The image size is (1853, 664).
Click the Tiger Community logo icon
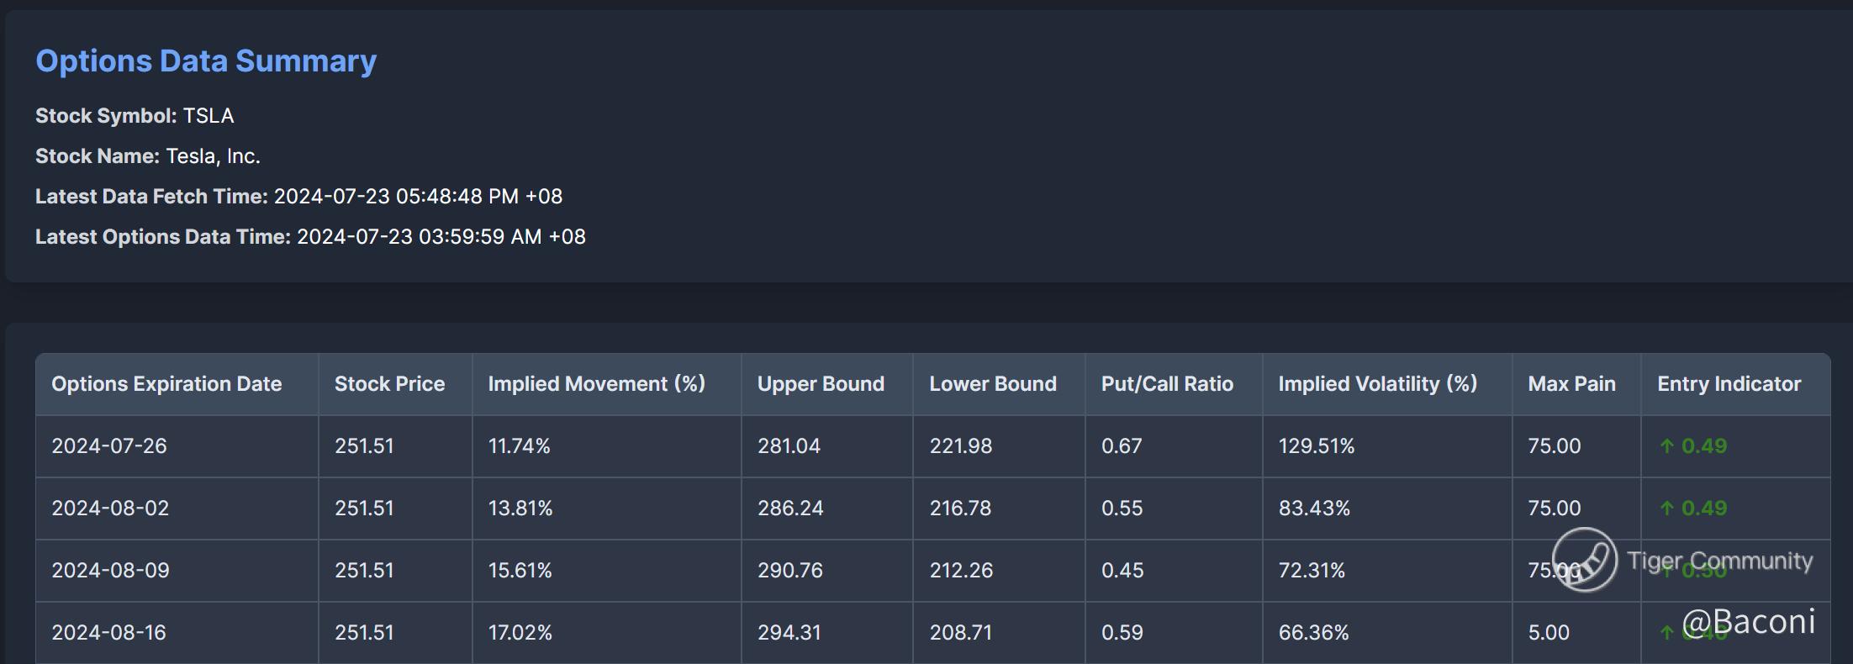point(1584,560)
